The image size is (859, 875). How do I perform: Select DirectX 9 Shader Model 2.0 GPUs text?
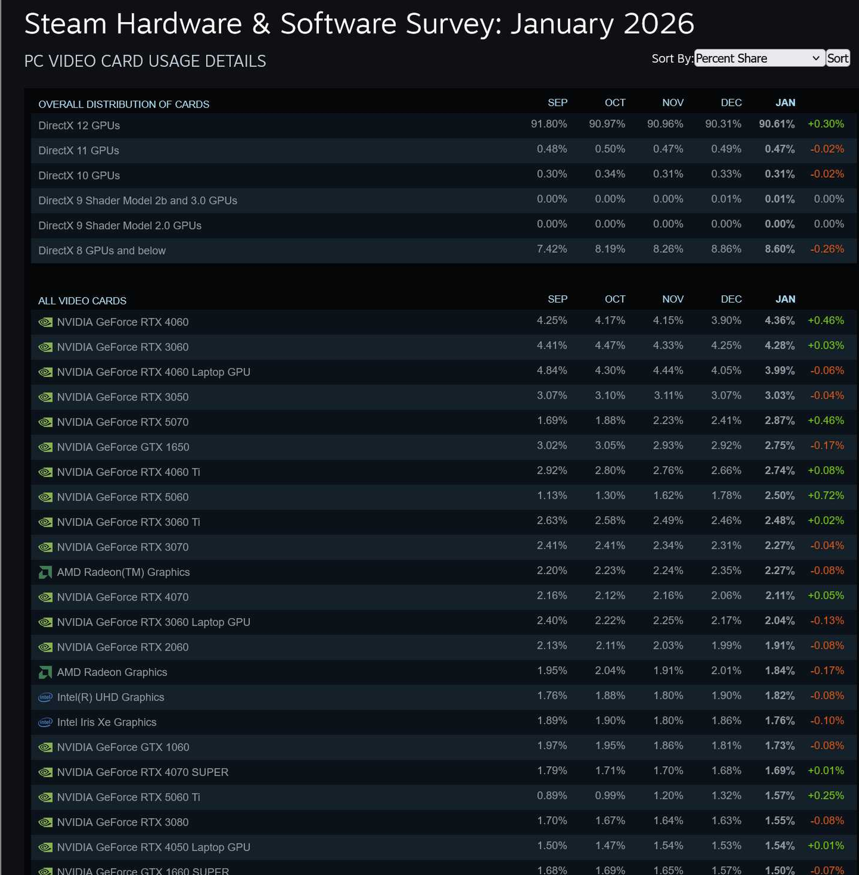coord(120,226)
